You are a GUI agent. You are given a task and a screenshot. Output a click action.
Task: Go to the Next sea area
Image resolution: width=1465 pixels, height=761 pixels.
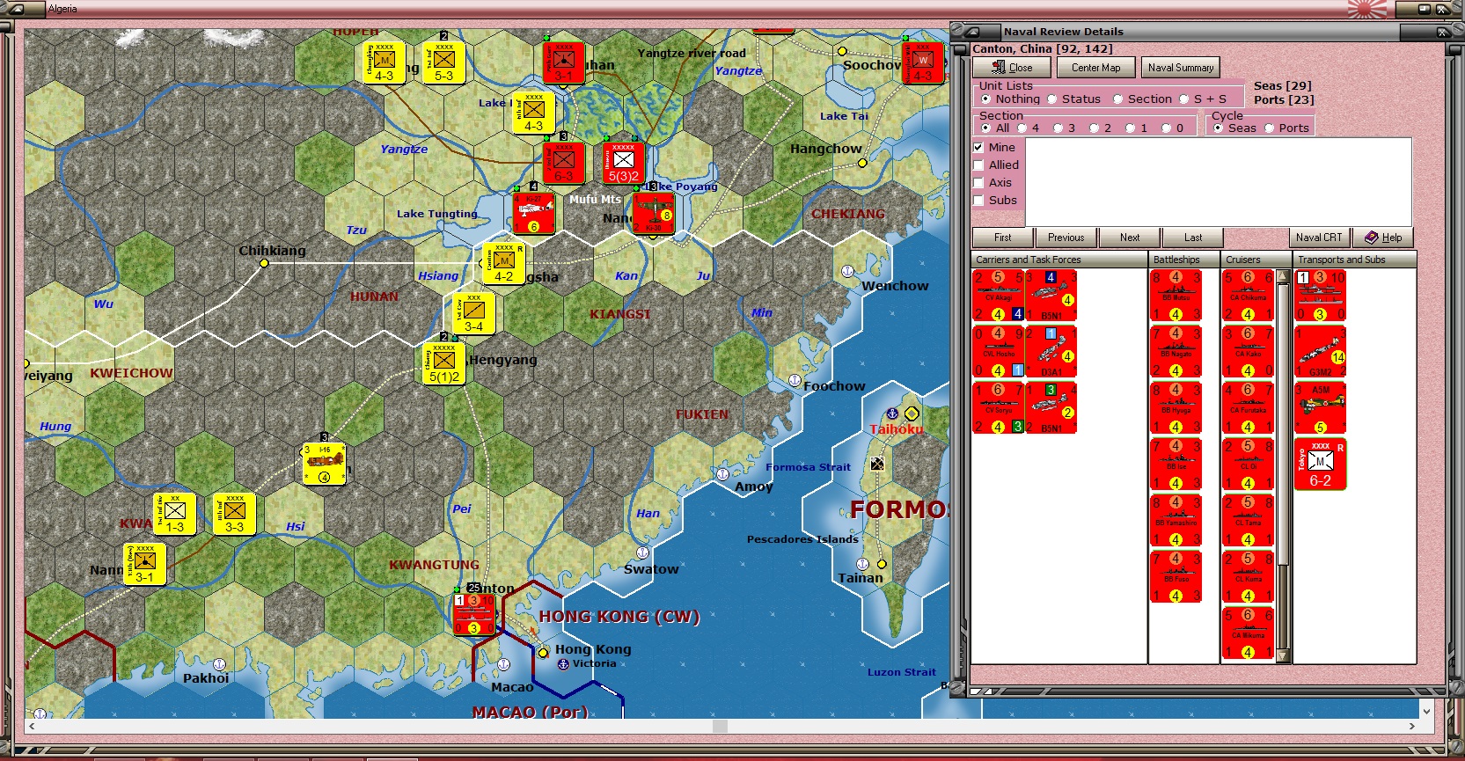coord(1130,238)
